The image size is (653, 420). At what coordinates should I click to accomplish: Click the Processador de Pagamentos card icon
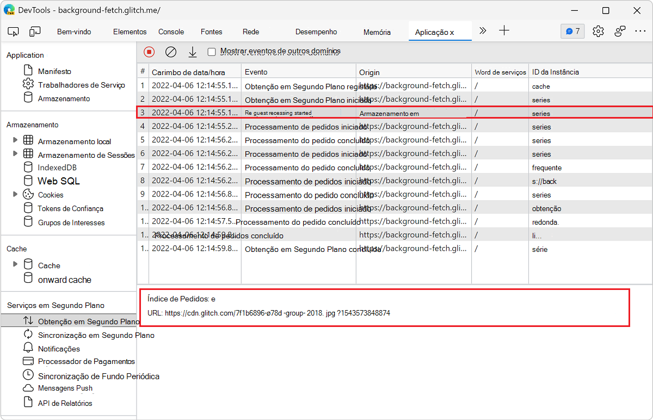point(28,361)
